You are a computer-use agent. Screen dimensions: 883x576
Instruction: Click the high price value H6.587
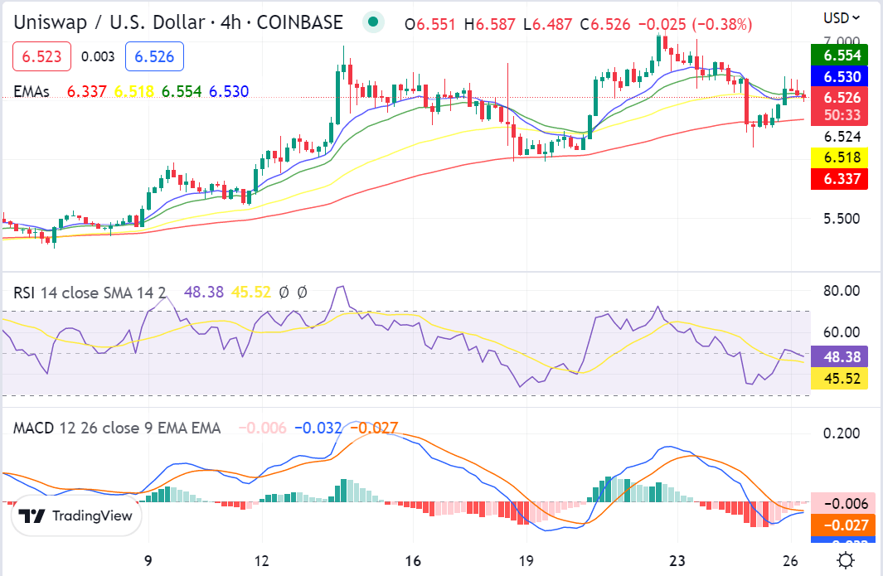tap(489, 24)
